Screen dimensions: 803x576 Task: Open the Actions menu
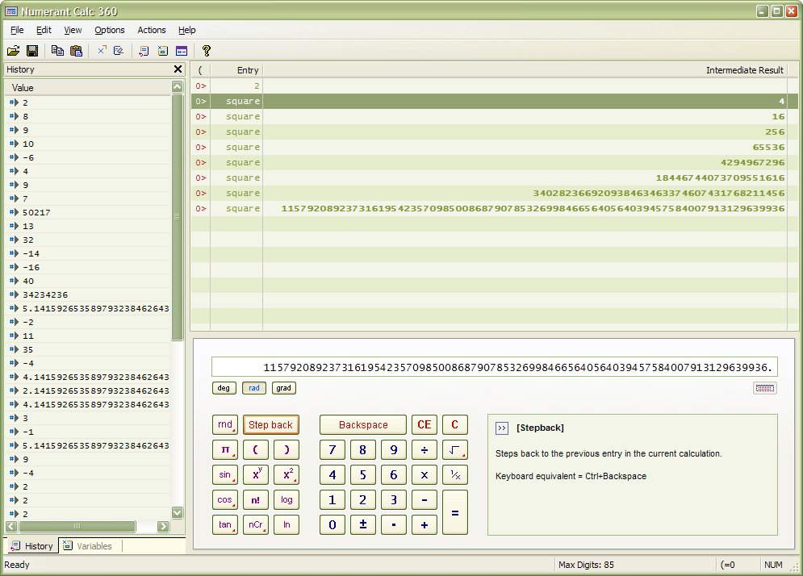point(152,30)
